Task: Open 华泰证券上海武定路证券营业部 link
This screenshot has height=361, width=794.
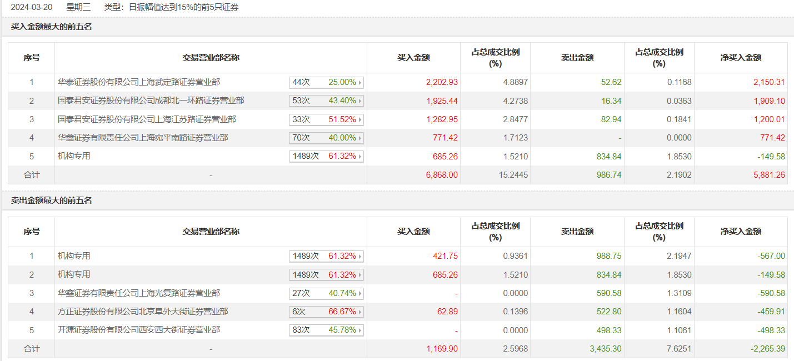Action: 139,82
